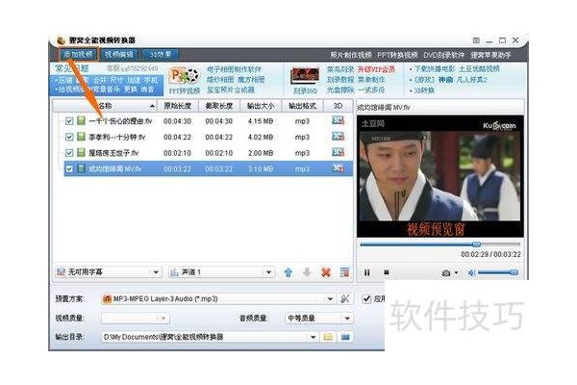577x385 pixels.
Task: Click the file icon of 成均馆绯闻 MV.flv
Action: click(x=81, y=168)
